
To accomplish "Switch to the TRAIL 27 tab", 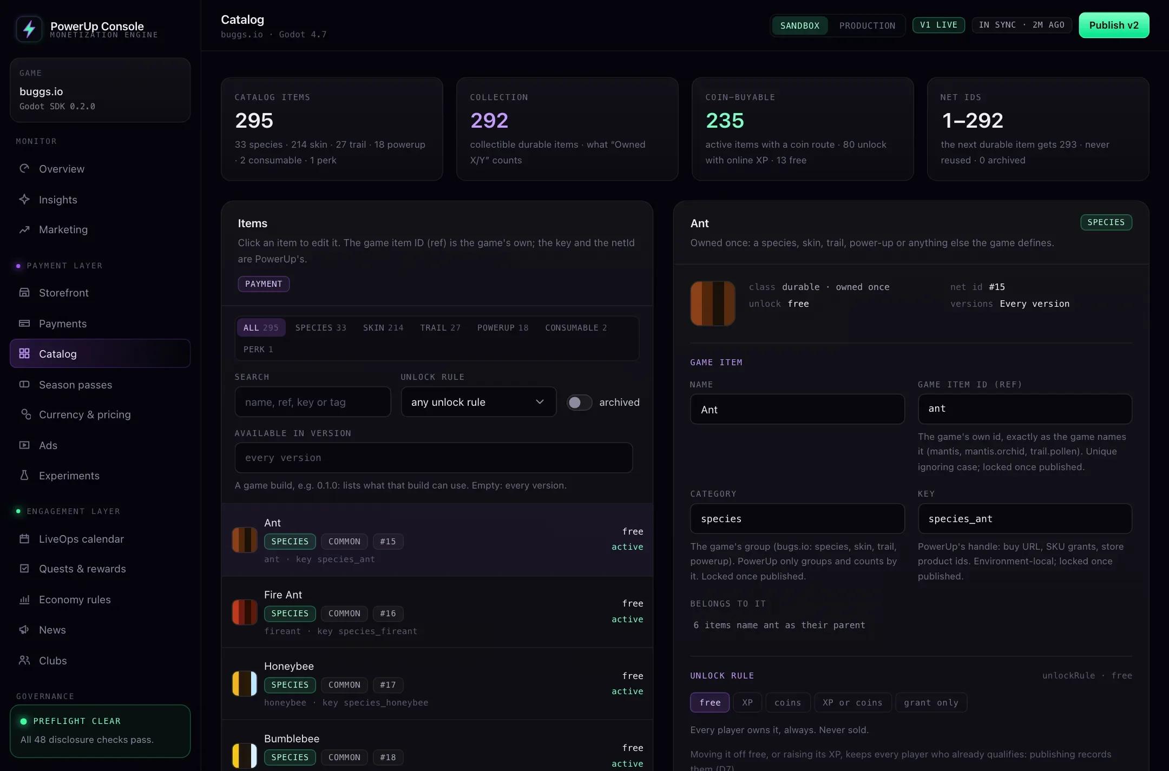I will click(x=441, y=328).
